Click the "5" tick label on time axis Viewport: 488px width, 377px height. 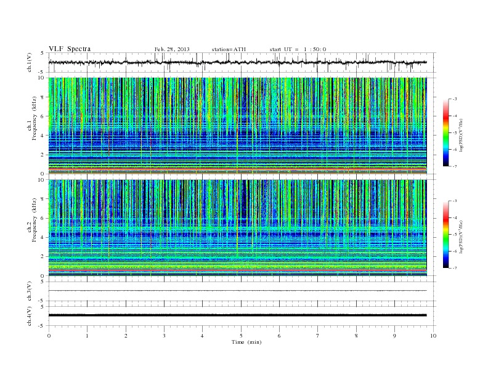tap(241, 336)
